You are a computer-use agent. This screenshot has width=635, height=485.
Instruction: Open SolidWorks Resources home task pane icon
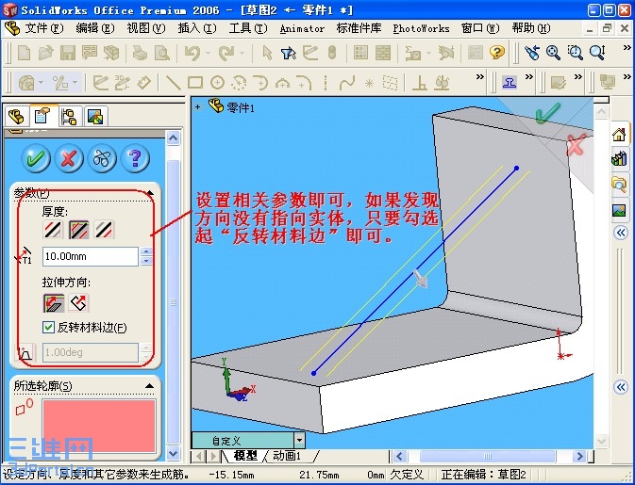pyautogui.click(x=619, y=134)
